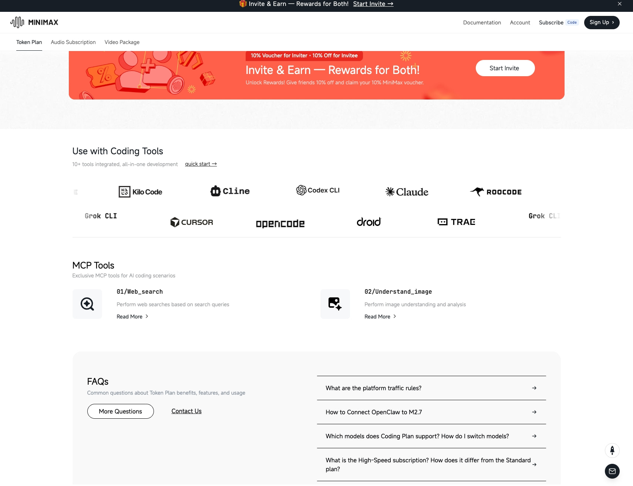Click the 01/Web_search heading
This screenshot has height=486, width=633.
pyautogui.click(x=140, y=291)
